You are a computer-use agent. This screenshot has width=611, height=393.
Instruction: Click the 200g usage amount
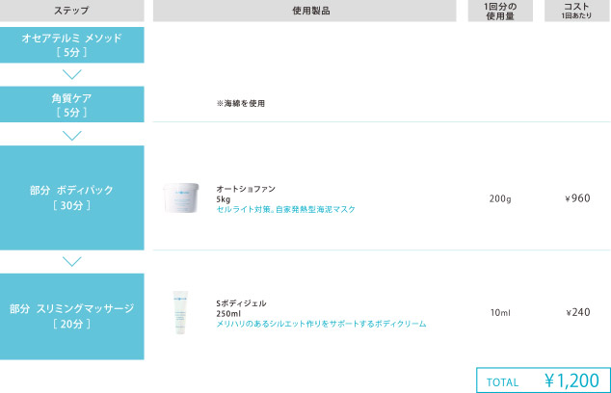(x=499, y=198)
